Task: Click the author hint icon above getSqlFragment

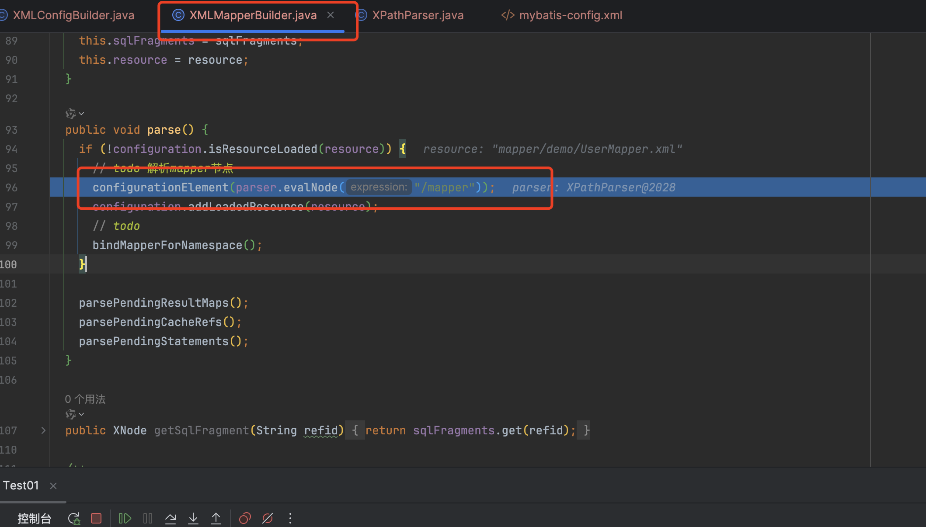Action: [x=70, y=414]
